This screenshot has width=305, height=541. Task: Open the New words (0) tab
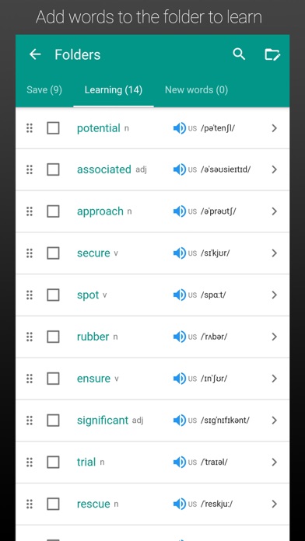pyautogui.click(x=196, y=90)
